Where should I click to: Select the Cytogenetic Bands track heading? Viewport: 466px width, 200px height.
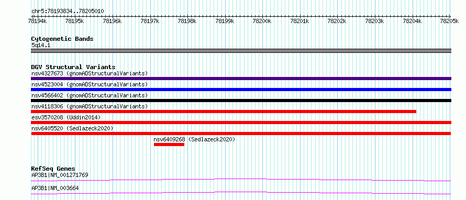[62, 39]
